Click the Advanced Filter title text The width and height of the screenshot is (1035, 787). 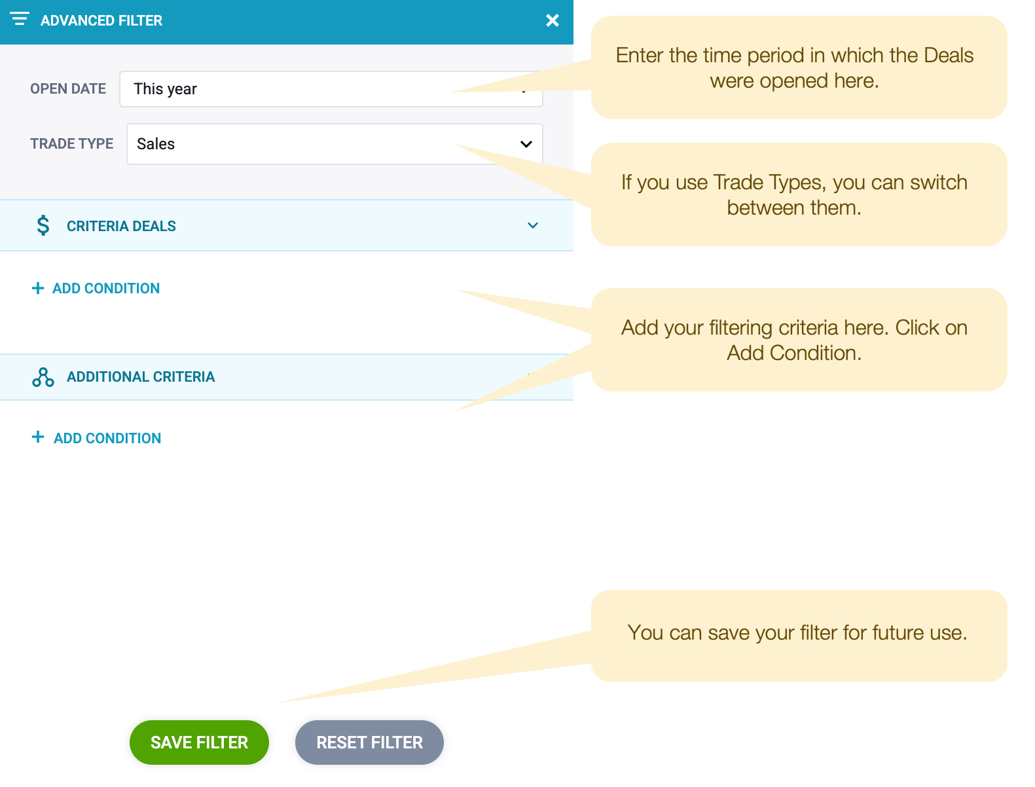(101, 21)
